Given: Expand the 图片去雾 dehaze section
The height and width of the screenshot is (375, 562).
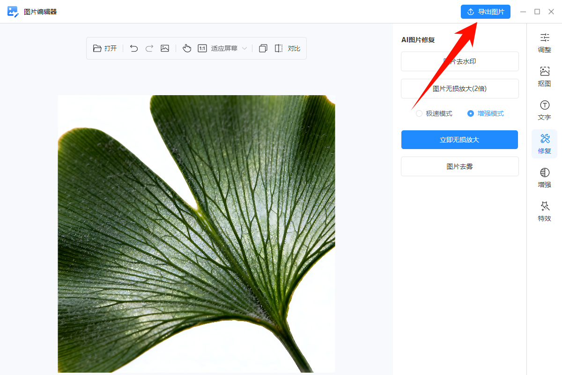Looking at the screenshot, I should coord(459,166).
